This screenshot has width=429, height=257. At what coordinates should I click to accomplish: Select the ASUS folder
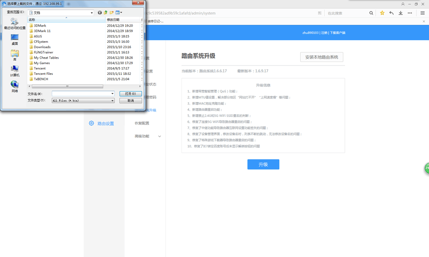click(36, 36)
